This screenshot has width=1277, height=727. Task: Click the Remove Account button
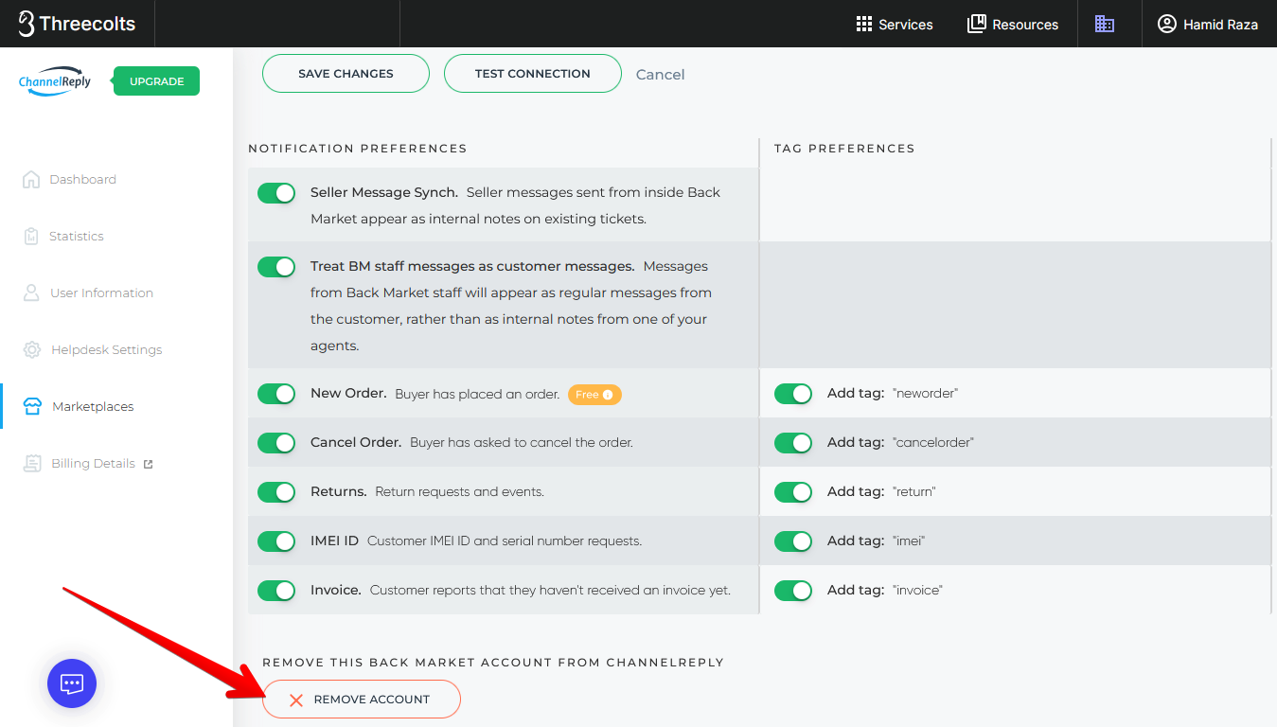[x=362, y=700]
